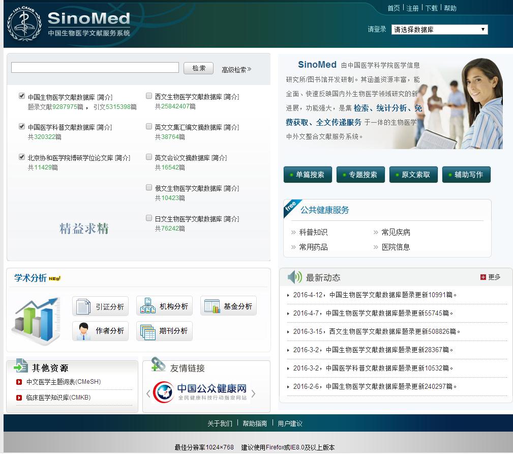Click the speaker icon beside 最新动态

click(x=294, y=277)
